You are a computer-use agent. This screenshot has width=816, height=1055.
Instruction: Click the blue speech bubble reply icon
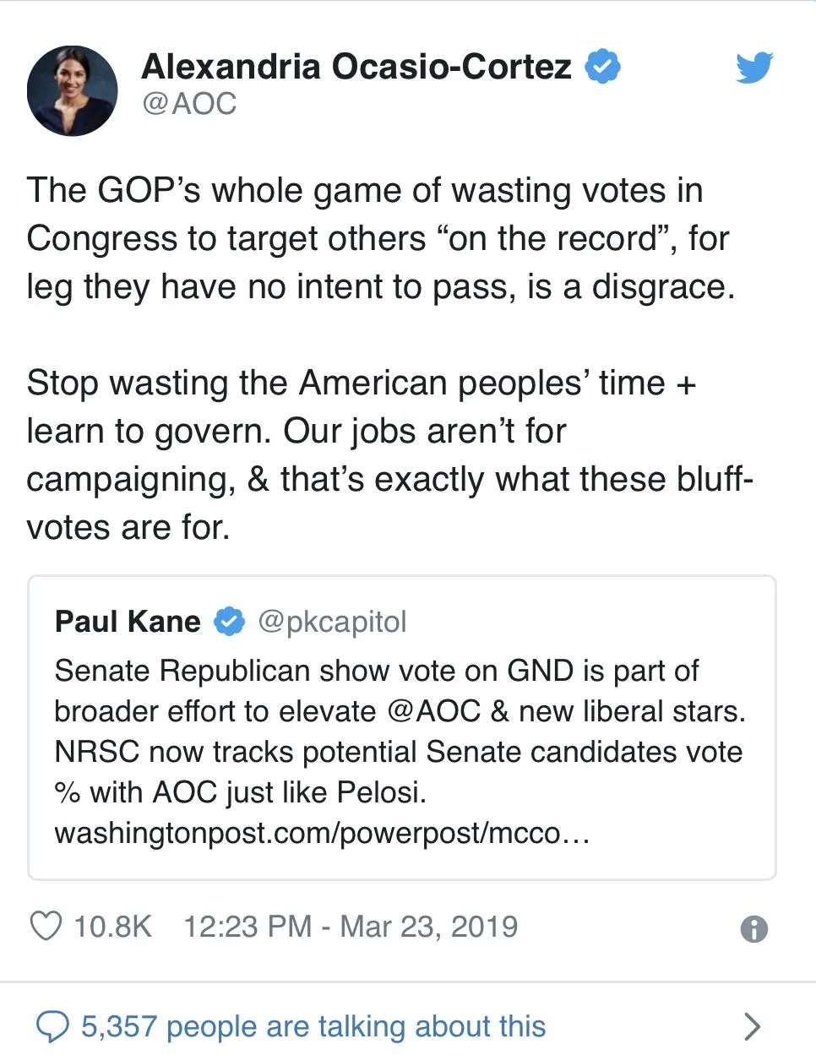pos(52,1026)
